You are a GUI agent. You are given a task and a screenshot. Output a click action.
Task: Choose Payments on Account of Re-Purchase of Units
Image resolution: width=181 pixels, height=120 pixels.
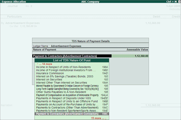[72, 105]
